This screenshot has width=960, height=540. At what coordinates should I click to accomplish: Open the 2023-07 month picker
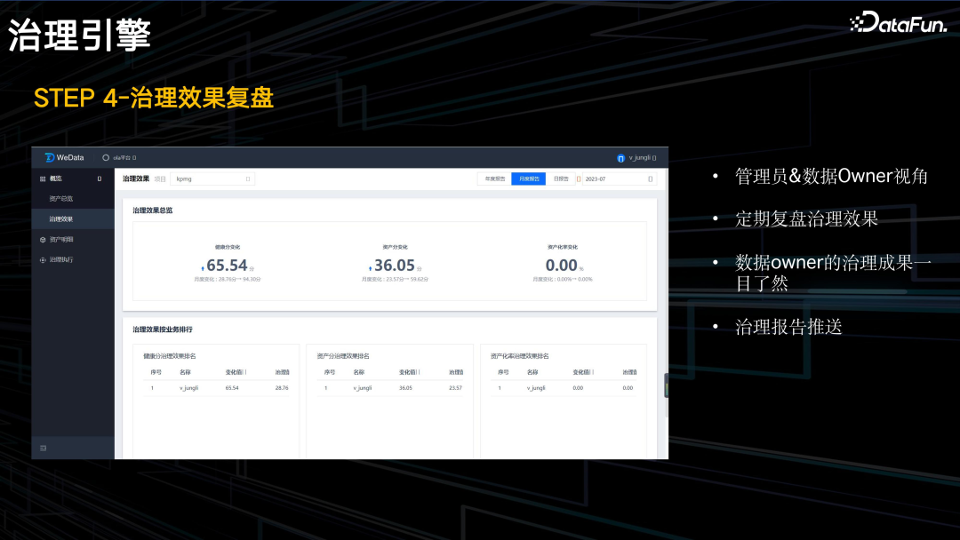point(651,179)
